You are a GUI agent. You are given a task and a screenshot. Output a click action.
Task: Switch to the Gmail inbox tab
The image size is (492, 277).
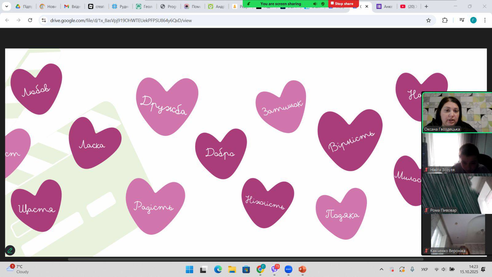tap(72, 6)
